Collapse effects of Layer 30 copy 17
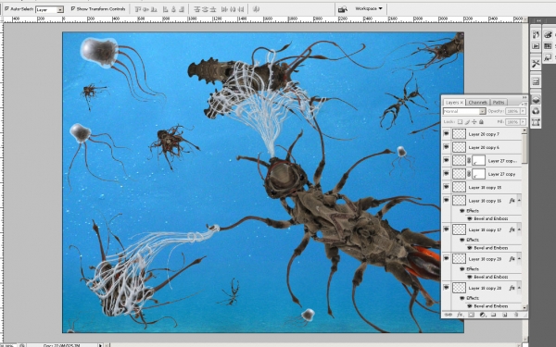Screen dimensions: 556x347 click(x=519, y=229)
